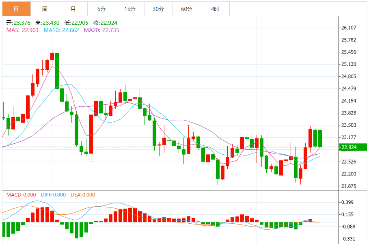Switch to the 周 (weekly) tab

[45, 9]
